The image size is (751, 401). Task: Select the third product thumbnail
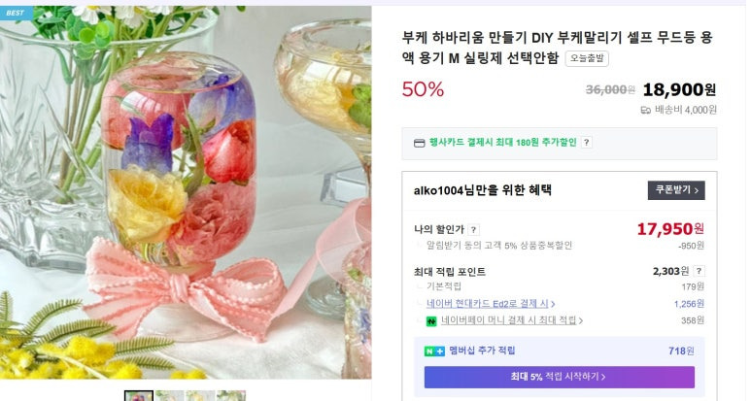pos(200,396)
